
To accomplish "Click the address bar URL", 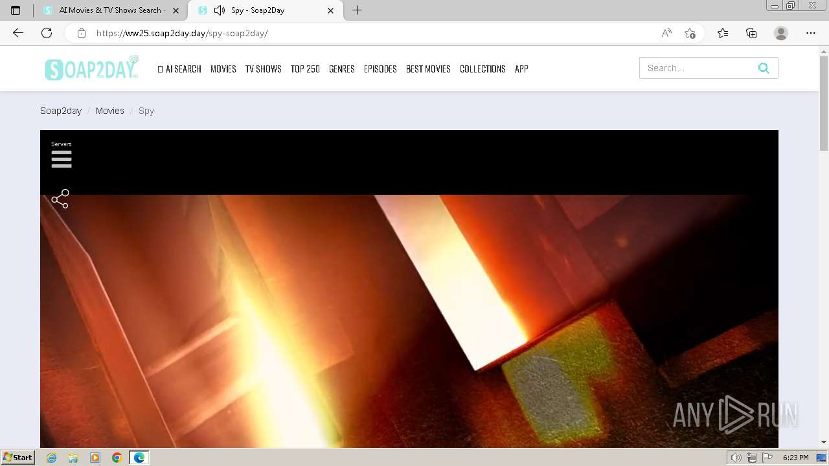I will [182, 33].
